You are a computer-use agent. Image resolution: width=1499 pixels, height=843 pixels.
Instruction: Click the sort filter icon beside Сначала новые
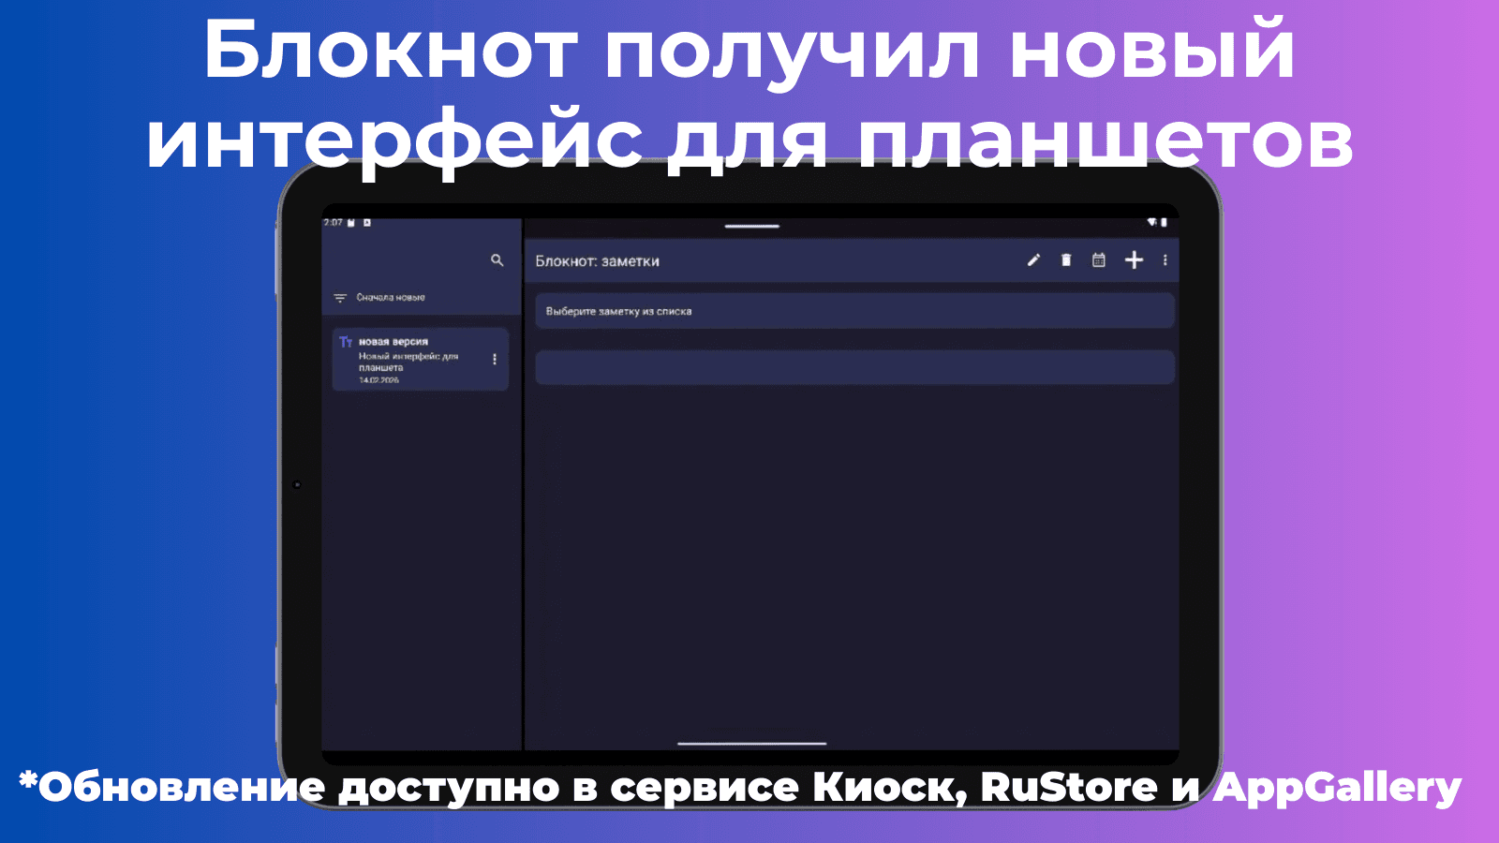(x=341, y=297)
